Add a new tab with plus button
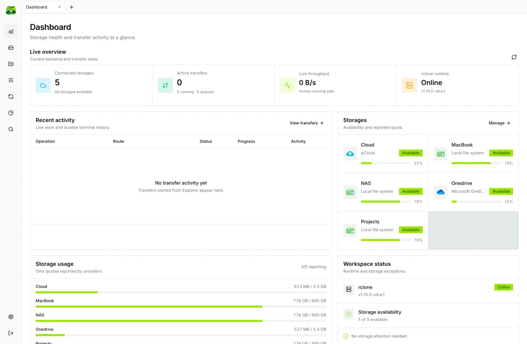 coord(71,7)
